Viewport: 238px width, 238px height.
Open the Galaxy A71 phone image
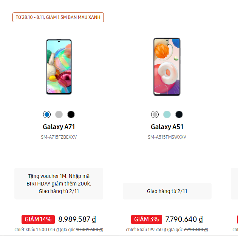59,66
